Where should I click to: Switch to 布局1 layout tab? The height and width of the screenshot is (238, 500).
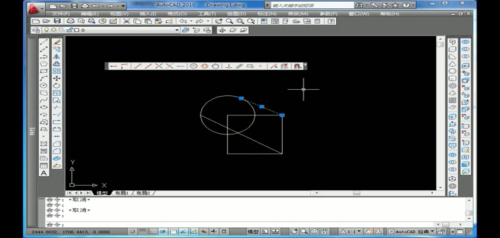[x=121, y=193]
